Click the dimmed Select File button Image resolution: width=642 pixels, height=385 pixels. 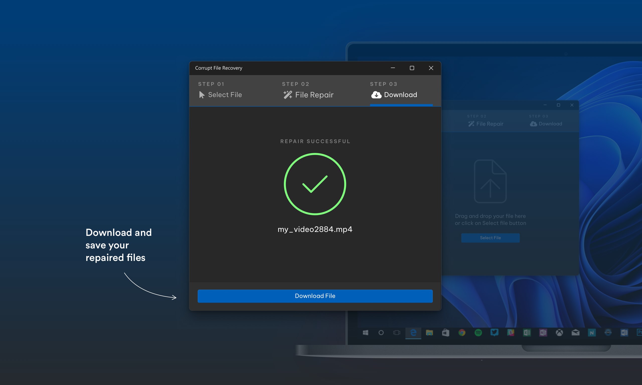tap(490, 238)
